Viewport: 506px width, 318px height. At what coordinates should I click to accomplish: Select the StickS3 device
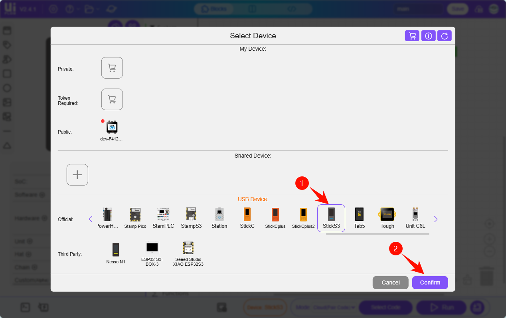tap(331, 218)
